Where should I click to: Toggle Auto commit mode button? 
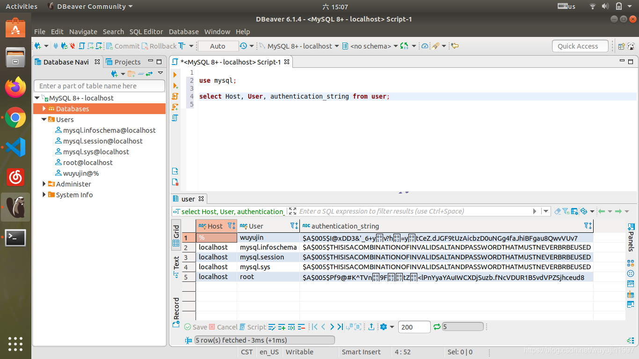[x=218, y=46]
